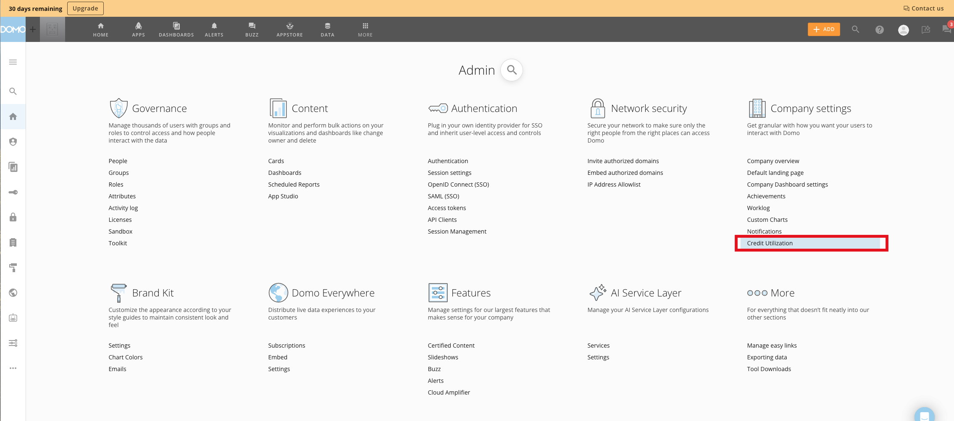954x421 pixels.
Task: Open sidebar Company settings building icon
Action: tap(13, 242)
